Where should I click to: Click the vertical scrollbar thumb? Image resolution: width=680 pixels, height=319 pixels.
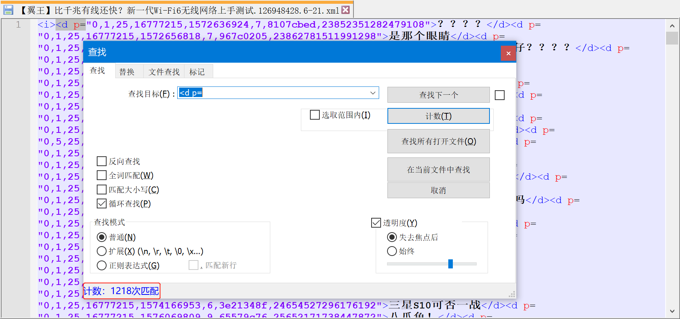(x=672, y=38)
